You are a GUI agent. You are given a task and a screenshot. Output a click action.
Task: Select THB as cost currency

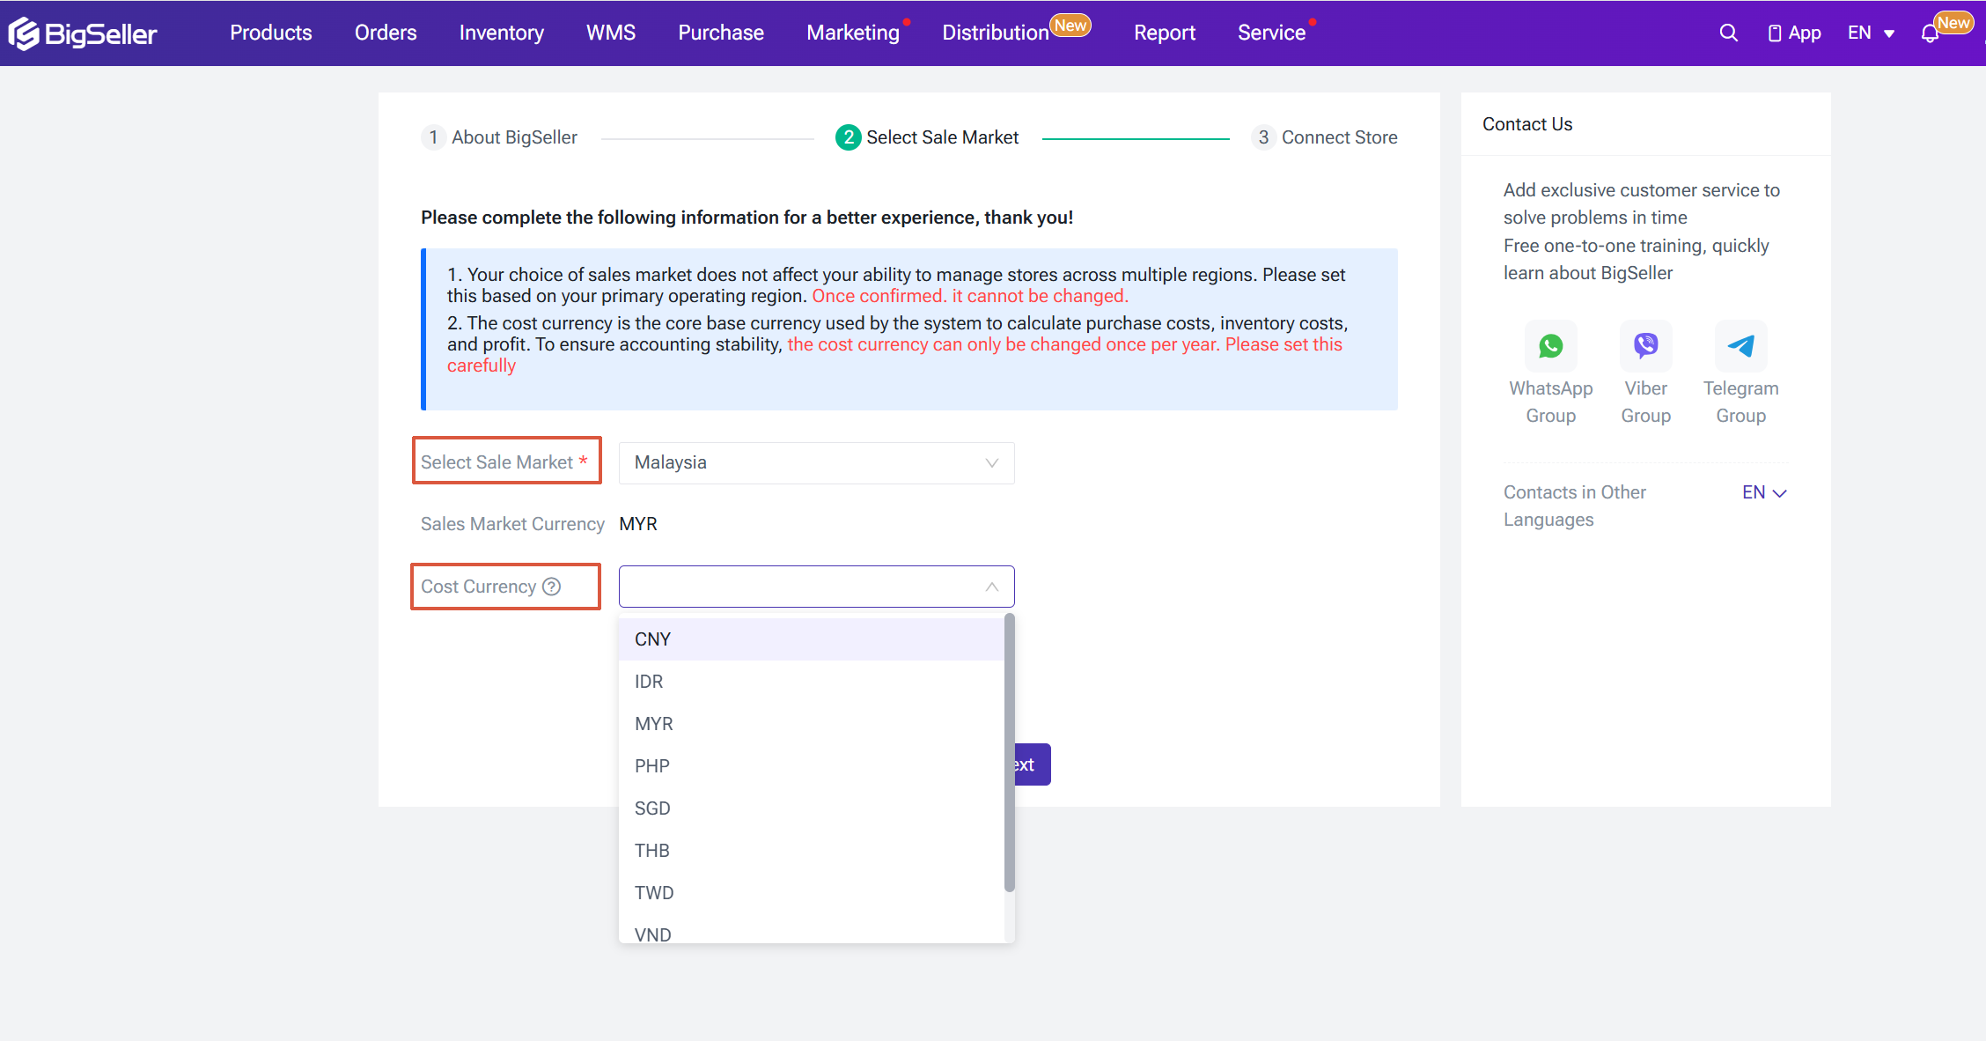pos(812,851)
